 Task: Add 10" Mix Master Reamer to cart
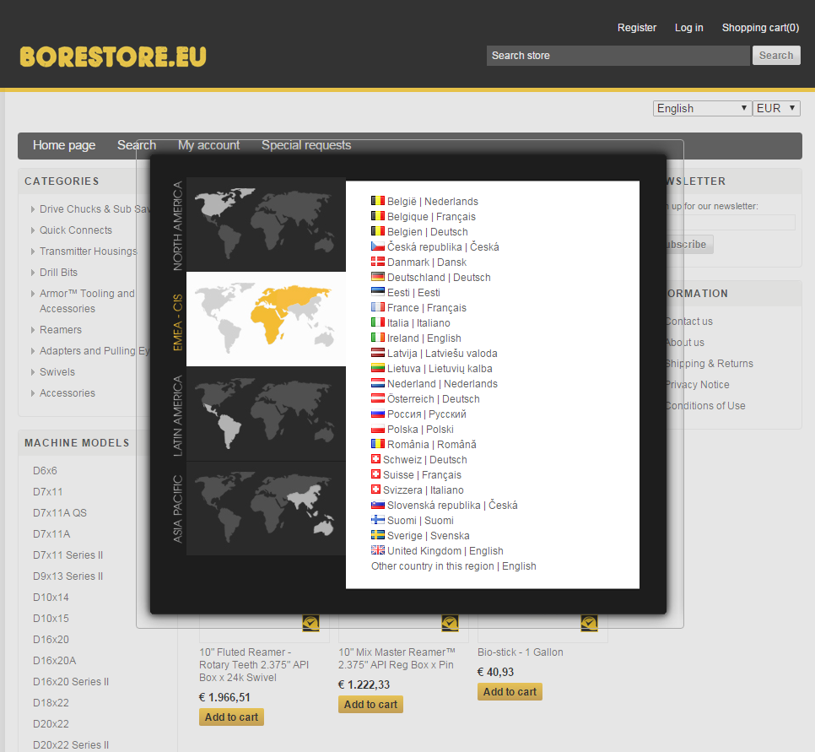[370, 705]
